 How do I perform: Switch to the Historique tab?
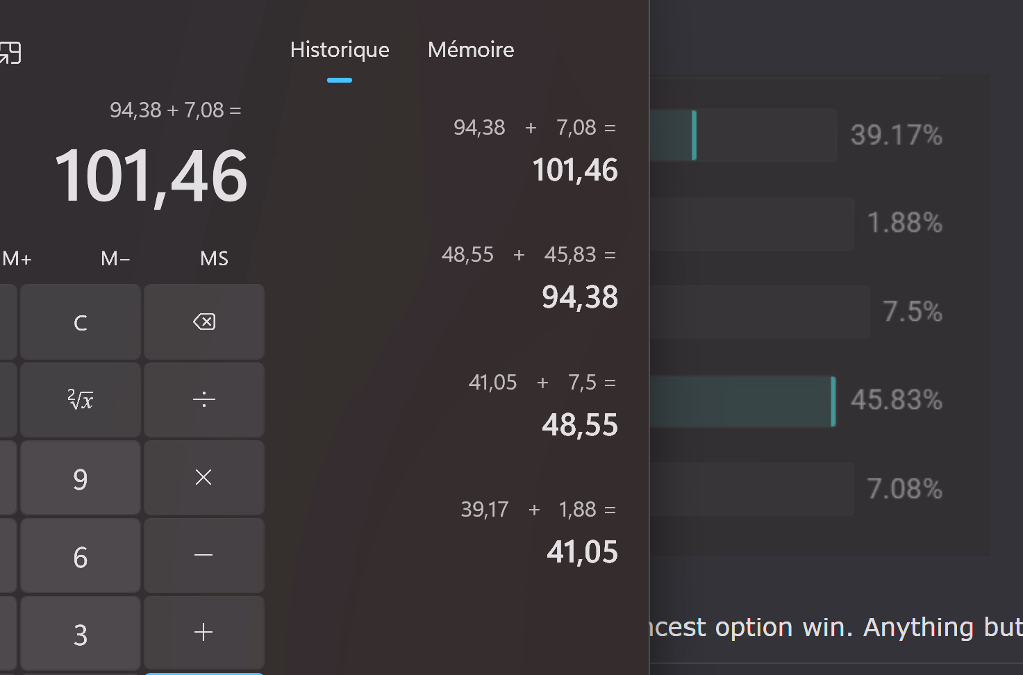(340, 50)
